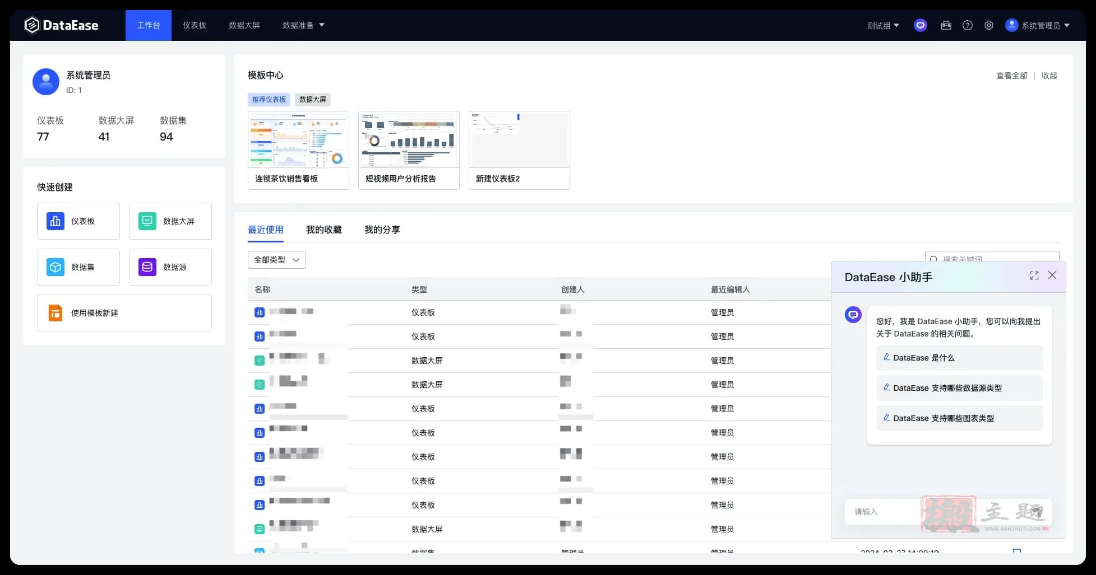
Task: Click the 仪表板 quick create icon
Action: [55, 221]
